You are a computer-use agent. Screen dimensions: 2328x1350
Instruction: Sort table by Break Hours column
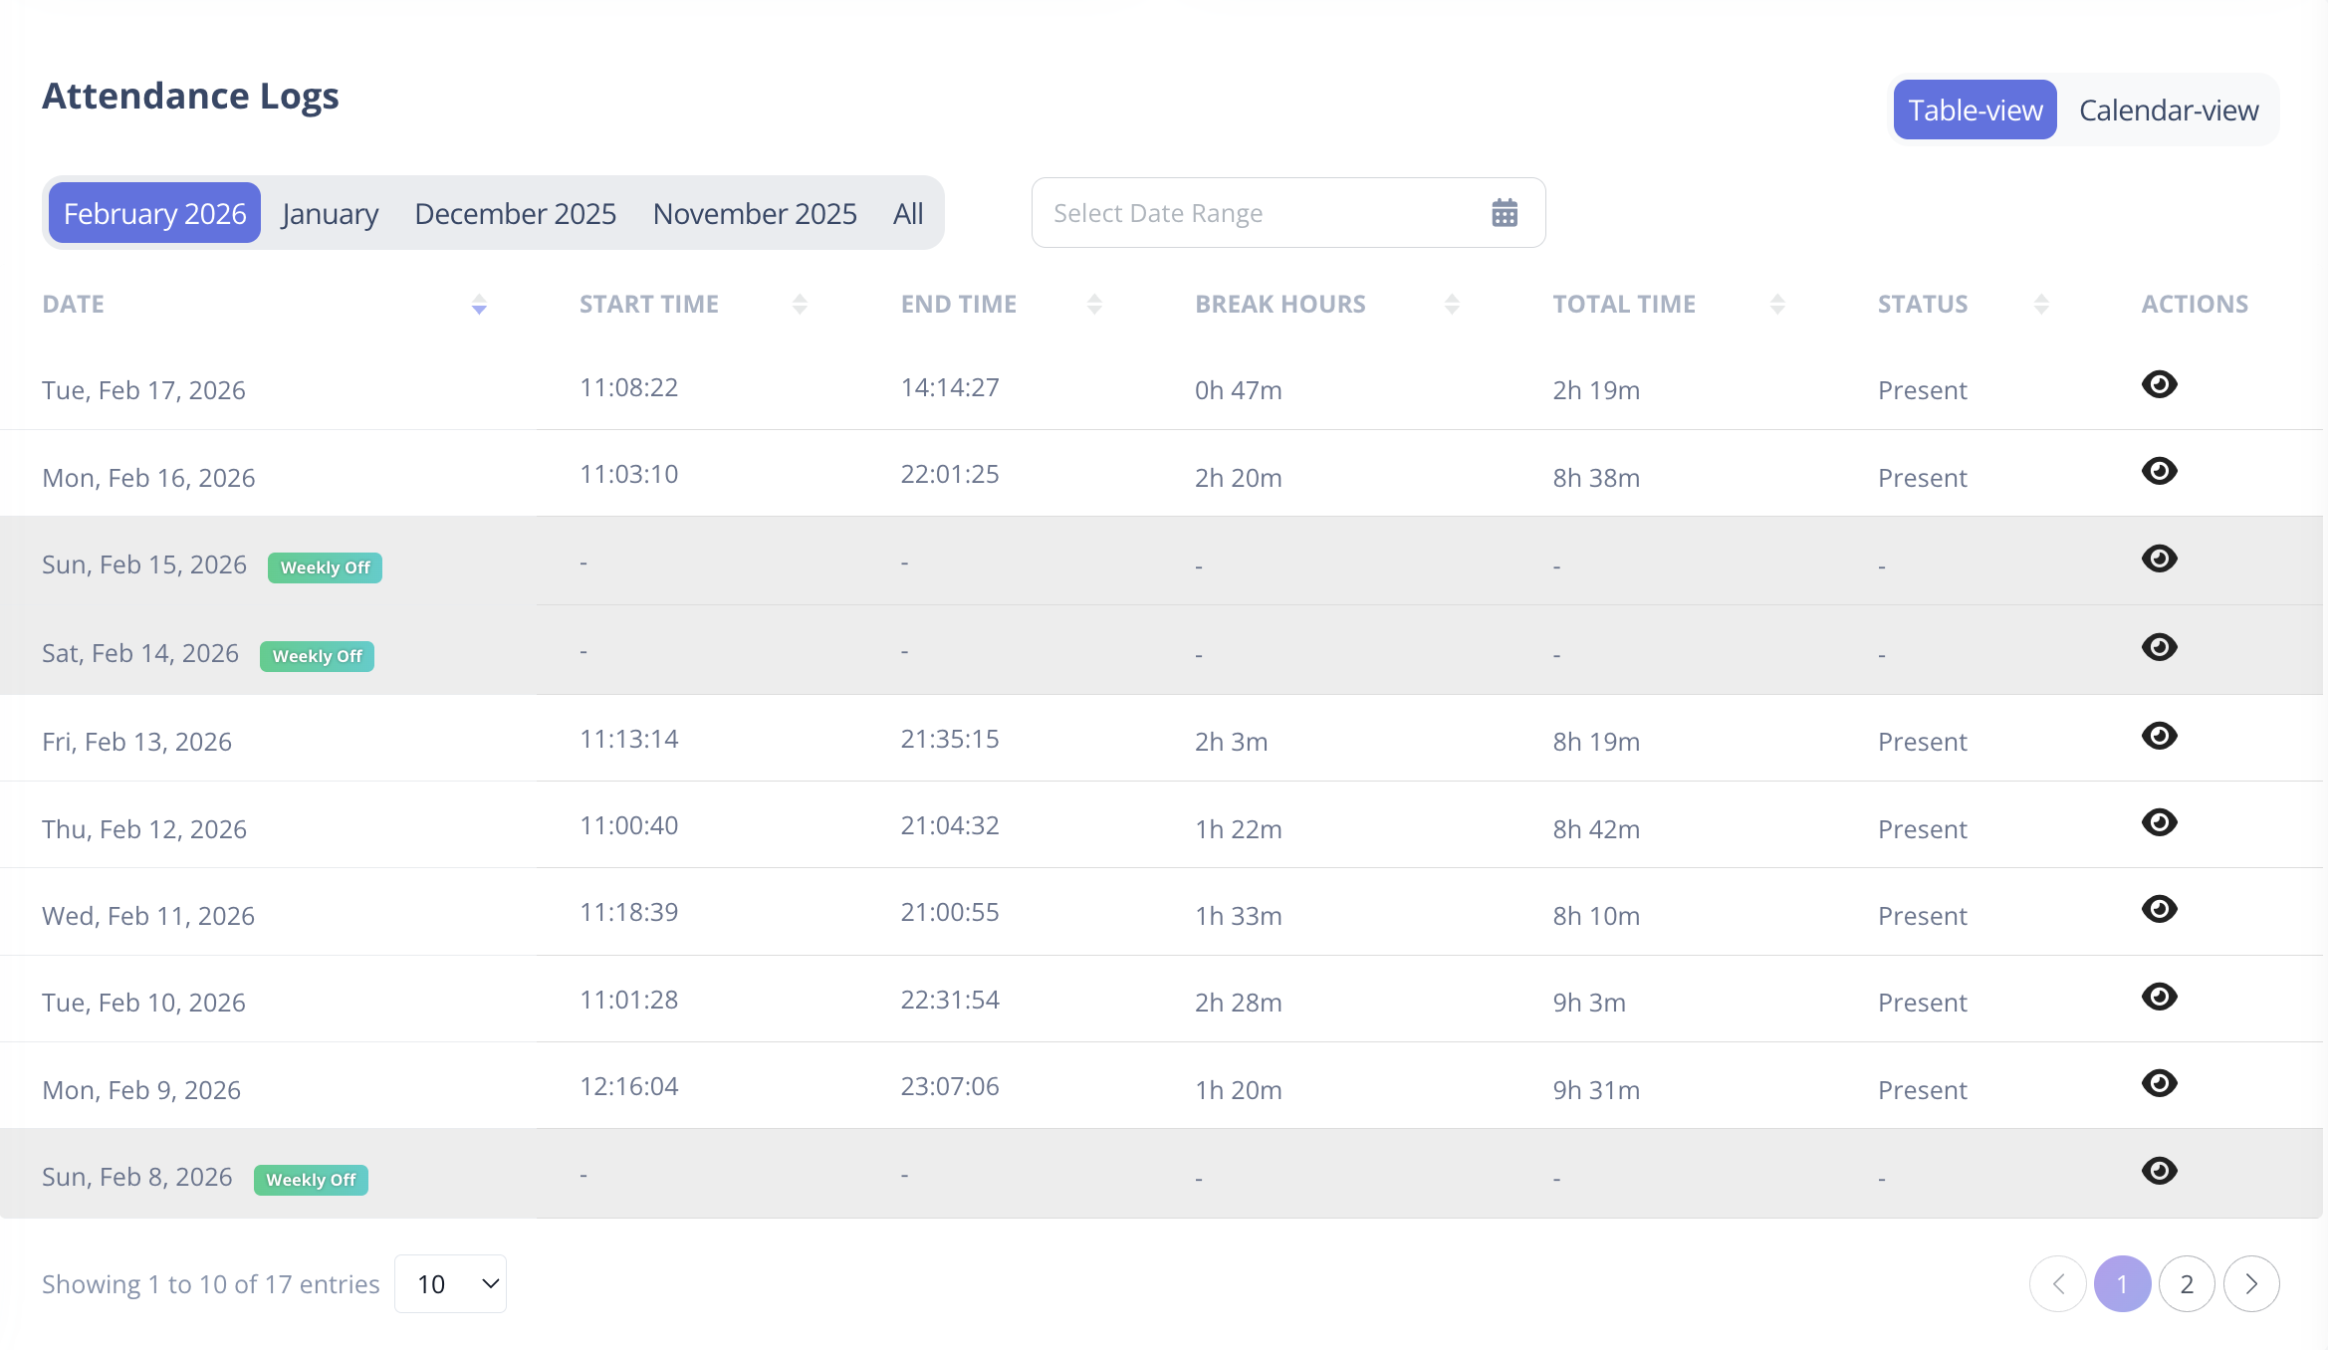point(1452,304)
